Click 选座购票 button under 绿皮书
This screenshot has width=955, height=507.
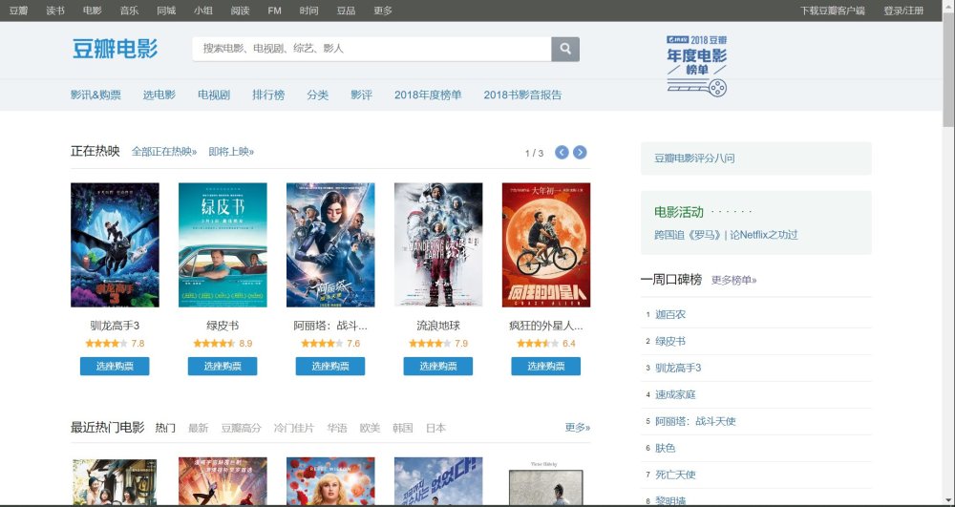pos(223,367)
